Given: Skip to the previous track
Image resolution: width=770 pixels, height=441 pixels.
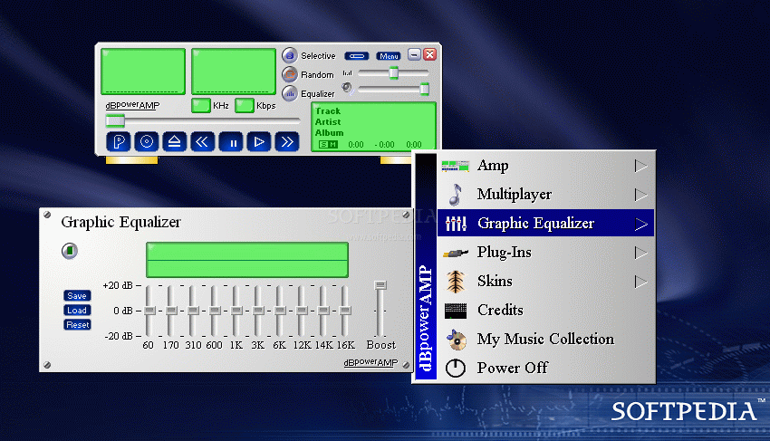Looking at the screenshot, I should pyautogui.click(x=202, y=142).
